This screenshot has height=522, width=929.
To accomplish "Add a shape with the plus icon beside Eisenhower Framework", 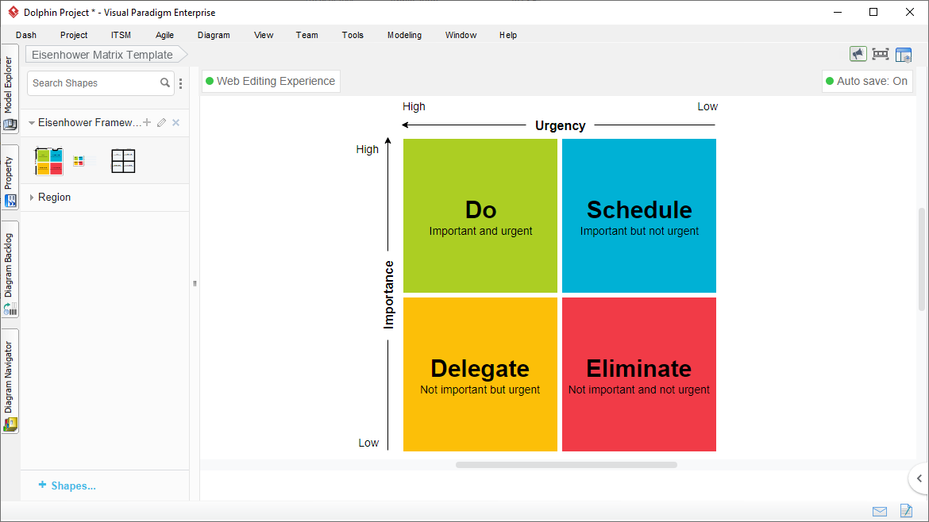I will point(147,122).
